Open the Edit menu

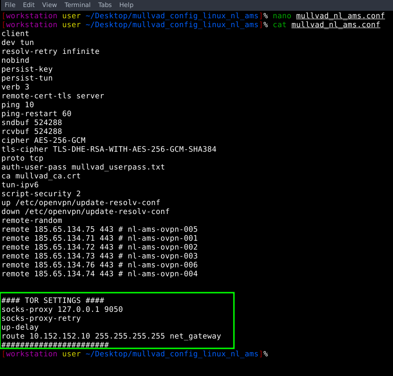tap(29, 5)
